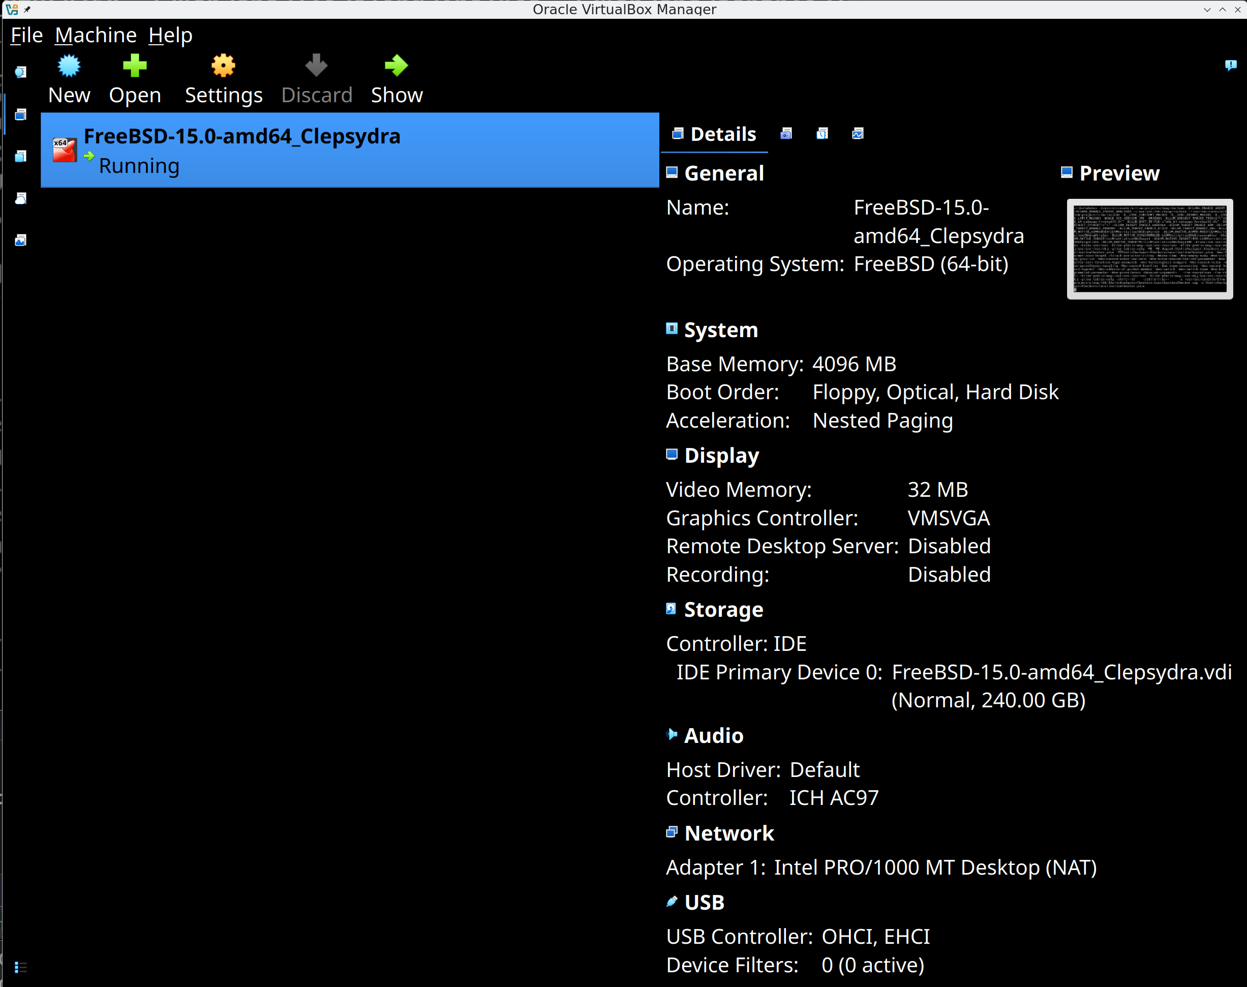Click the VM preview thumbnail
The height and width of the screenshot is (987, 1247).
tap(1149, 249)
